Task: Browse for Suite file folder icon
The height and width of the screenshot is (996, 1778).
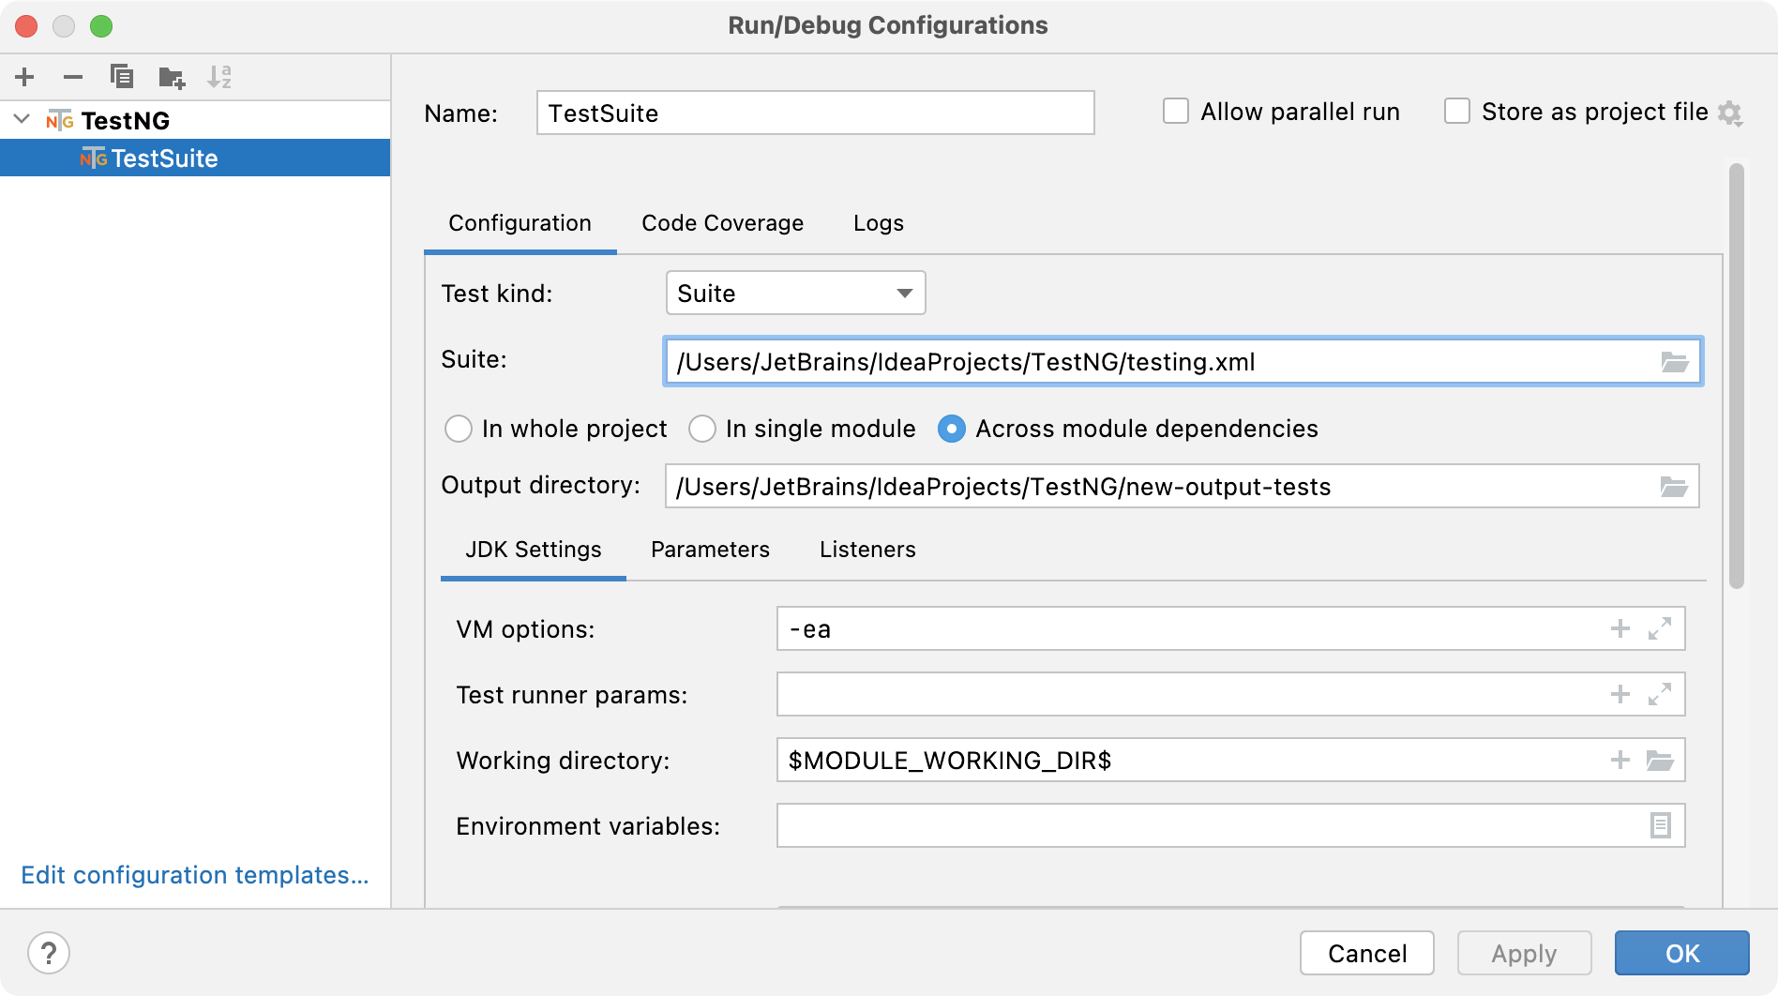Action: pyautogui.click(x=1675, y=362)
